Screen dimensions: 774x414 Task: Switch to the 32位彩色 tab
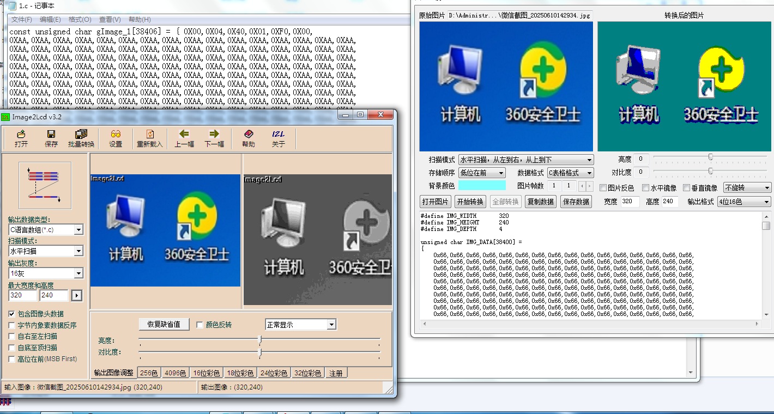[x=307, y=373]
